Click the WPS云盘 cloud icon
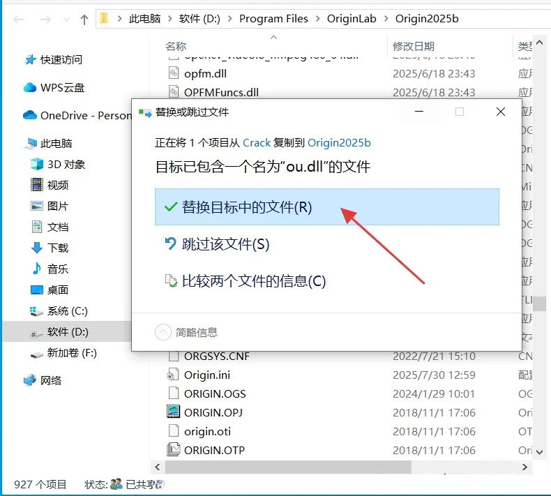551x496 pixels. click(30, 87)
